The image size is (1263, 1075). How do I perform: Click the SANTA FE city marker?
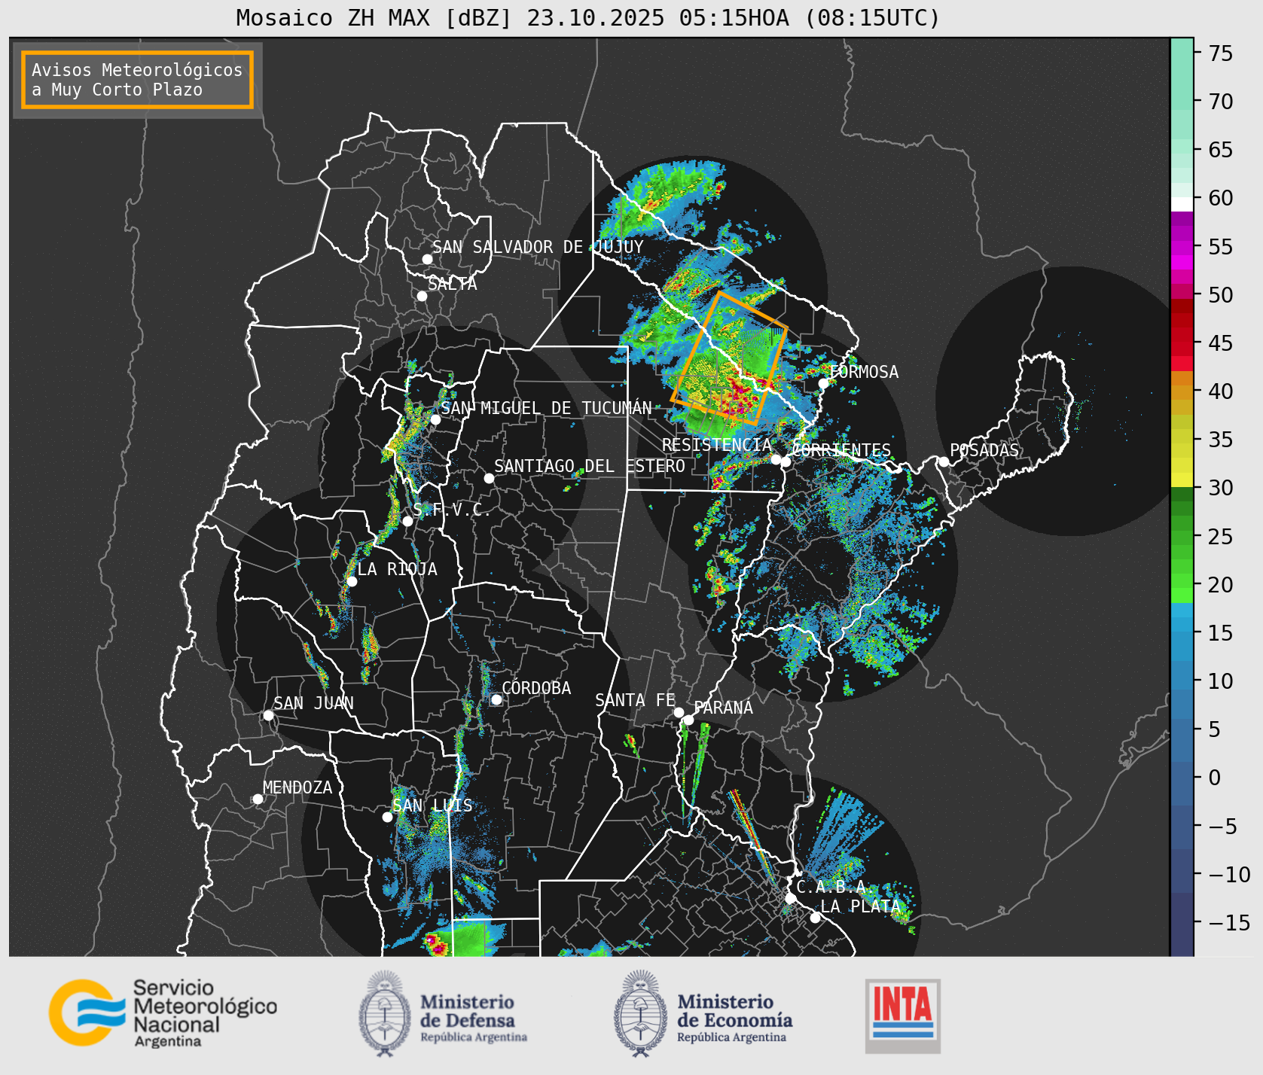pyautogui.click(x=679, y=712)
